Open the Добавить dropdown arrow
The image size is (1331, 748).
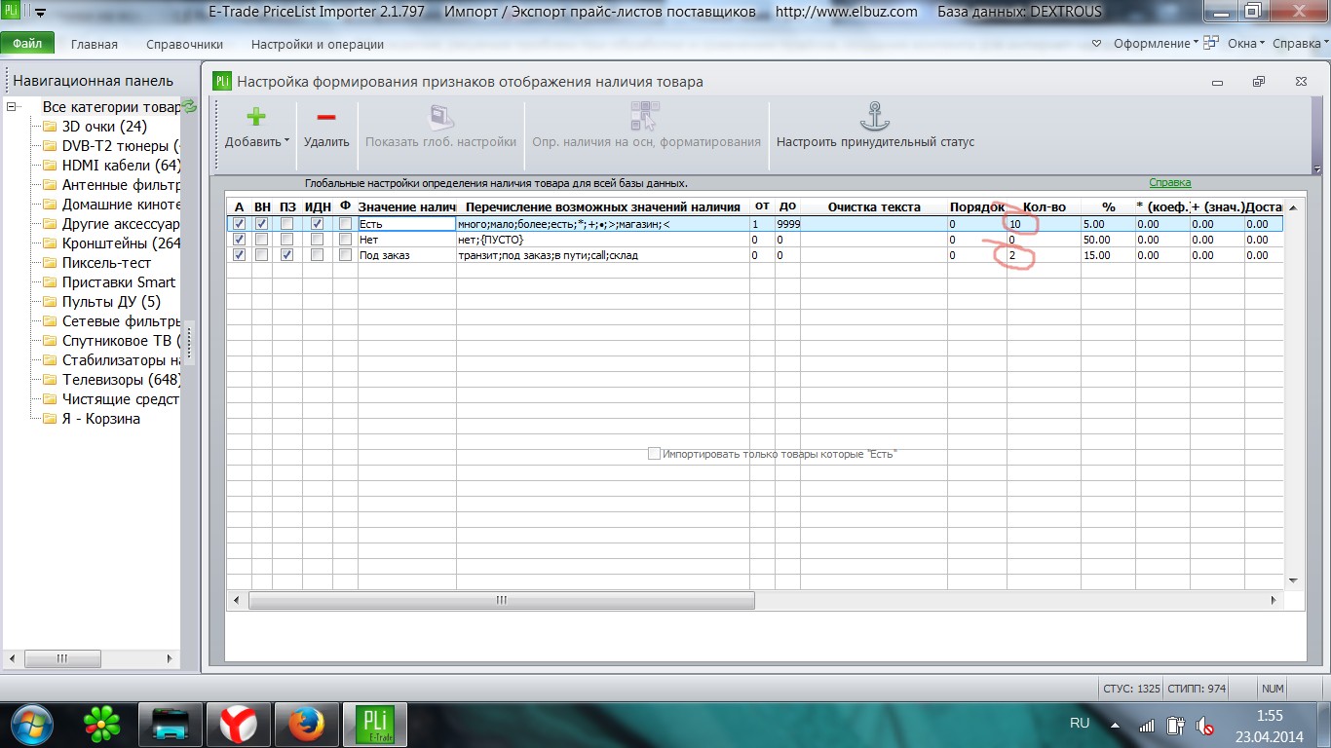[x=287, y=142]
